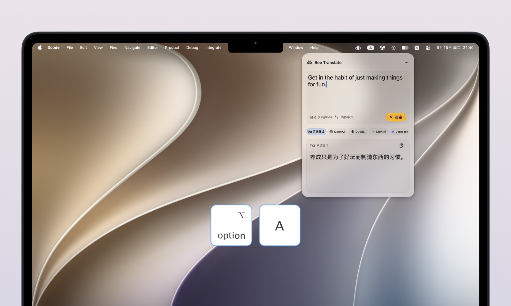
Task: Select the Gemini engine chip
Action: pyautogui.click(x=379, y=132)
